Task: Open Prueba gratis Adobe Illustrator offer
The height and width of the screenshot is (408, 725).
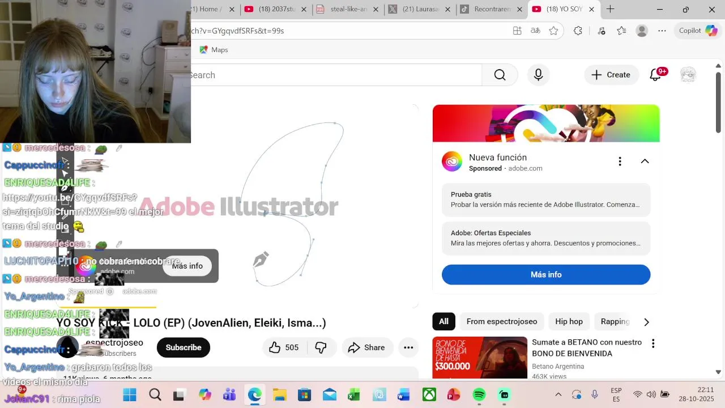Action: [546, 199]
